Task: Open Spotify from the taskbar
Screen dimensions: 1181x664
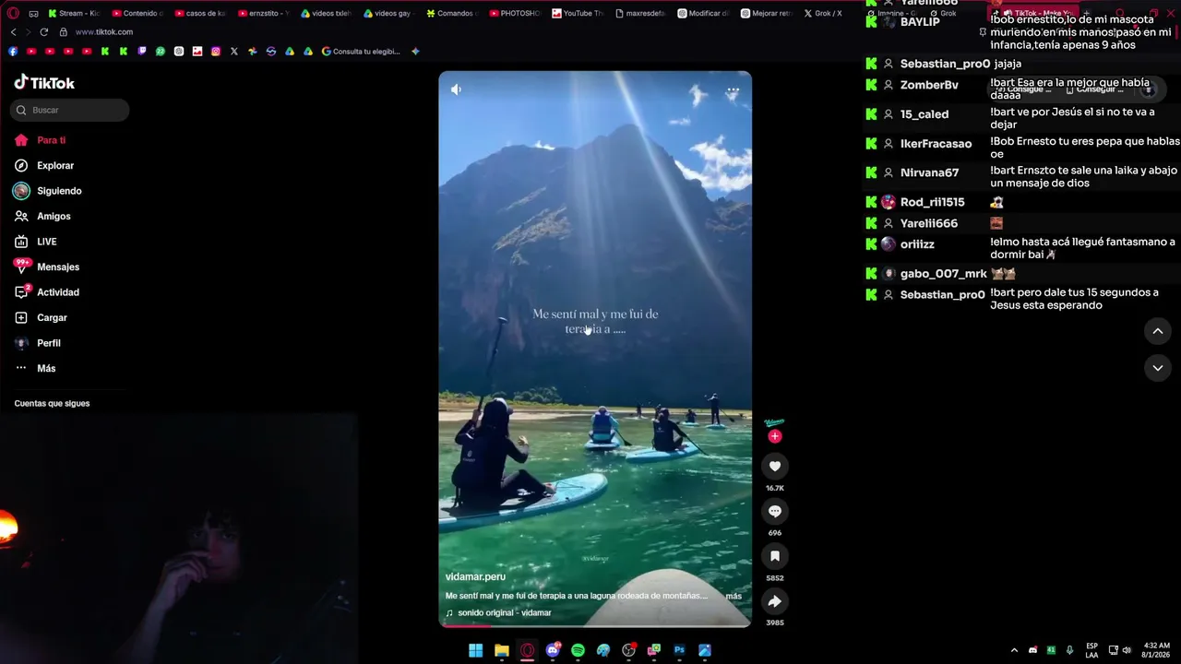Action: coord(578,650)
